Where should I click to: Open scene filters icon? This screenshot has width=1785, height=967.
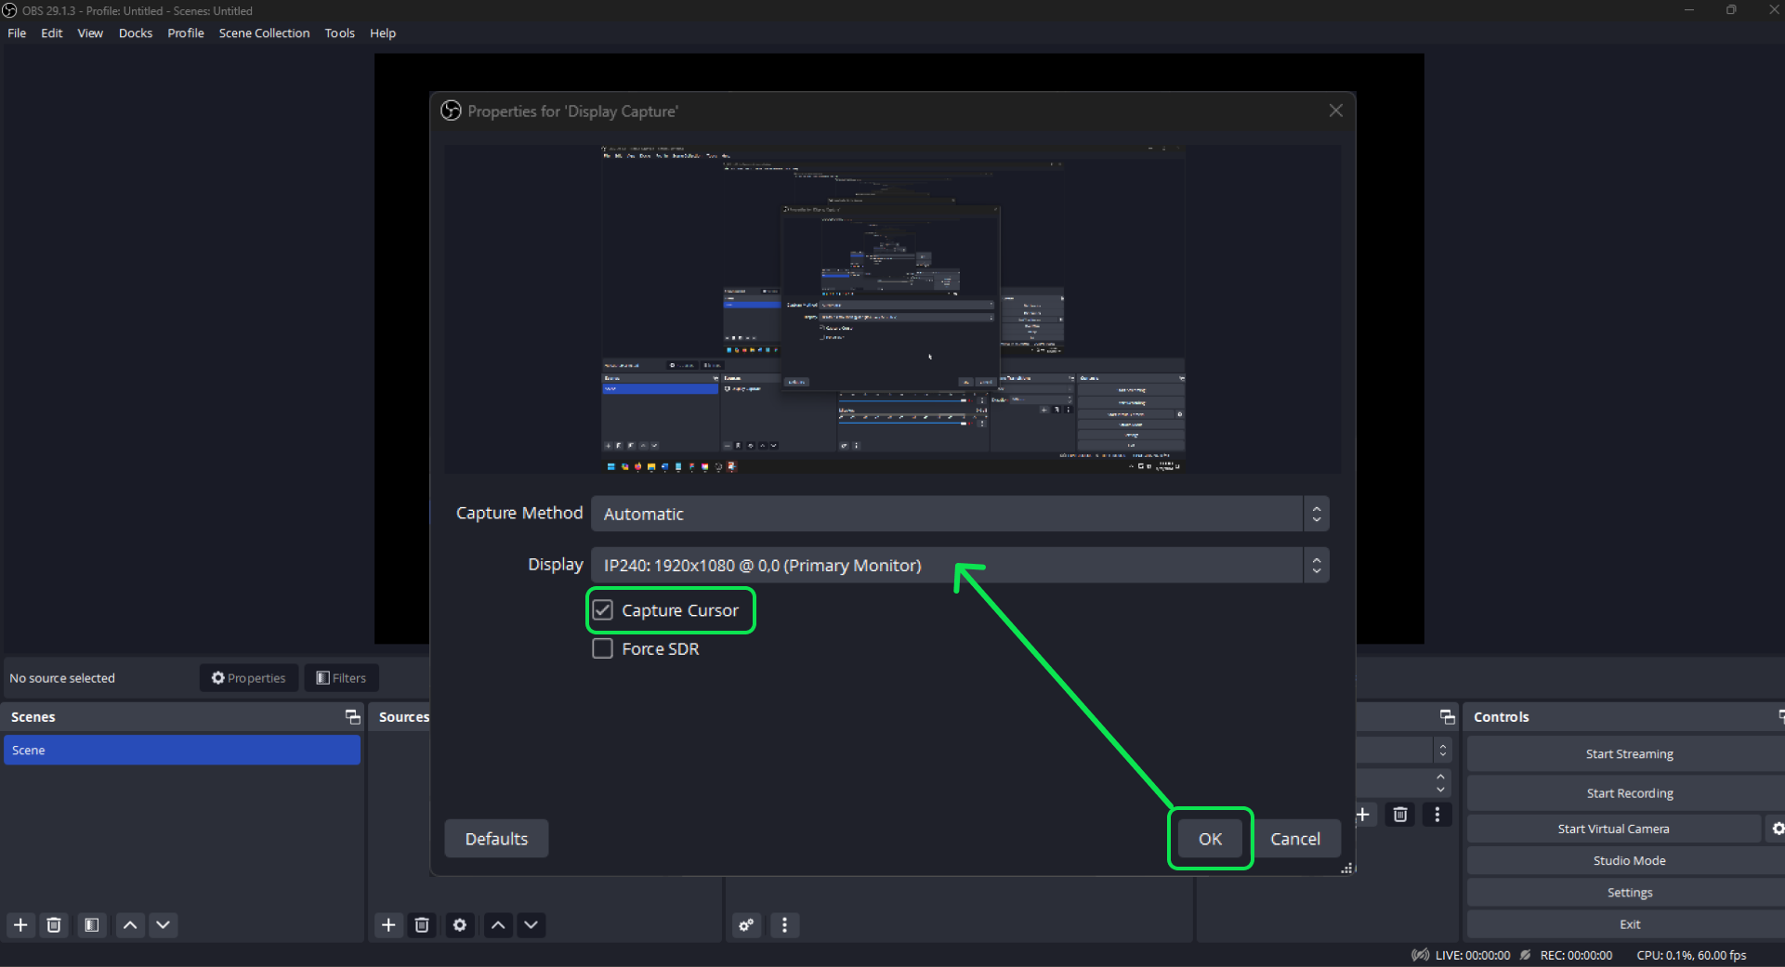[x=91, y=924]
